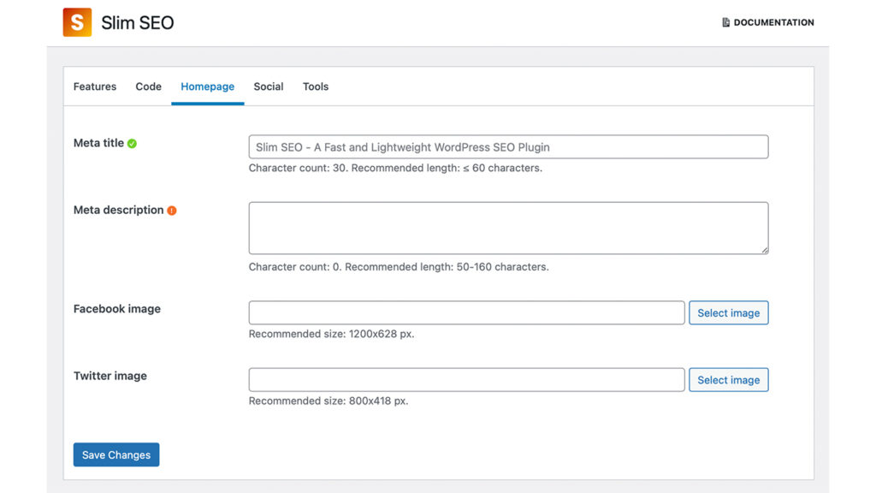Open the Tools tab
The width and height of the screenshot is (876, 493).
coord(316,86)
